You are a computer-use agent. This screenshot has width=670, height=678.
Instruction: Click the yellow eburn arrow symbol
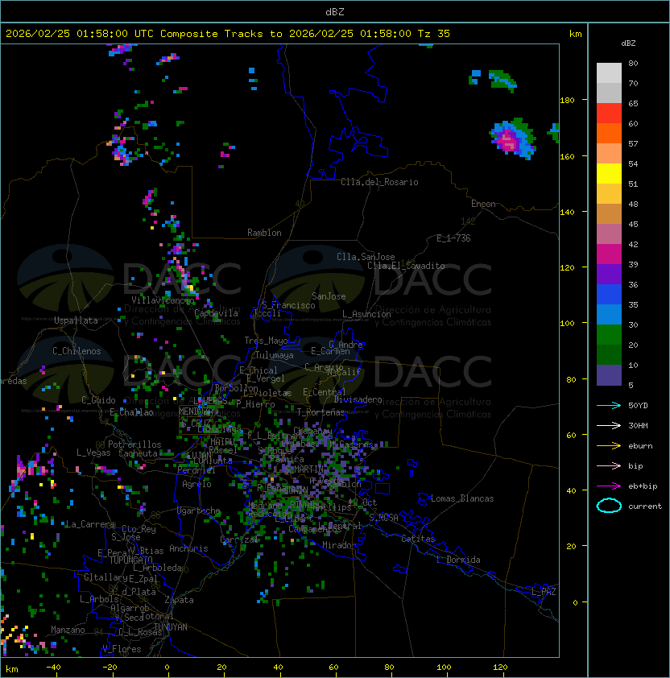(609, 445)
